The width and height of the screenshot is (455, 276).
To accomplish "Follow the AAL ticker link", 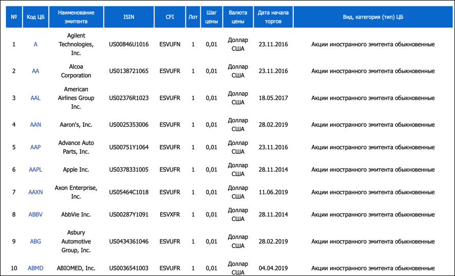I will click(35, 98).
